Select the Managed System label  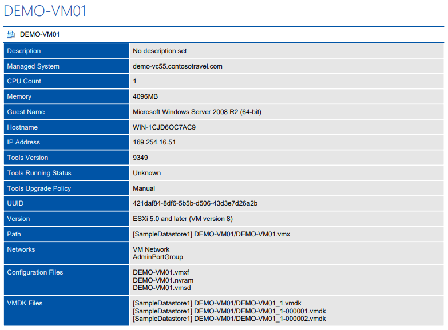click(x=33, y=66)
